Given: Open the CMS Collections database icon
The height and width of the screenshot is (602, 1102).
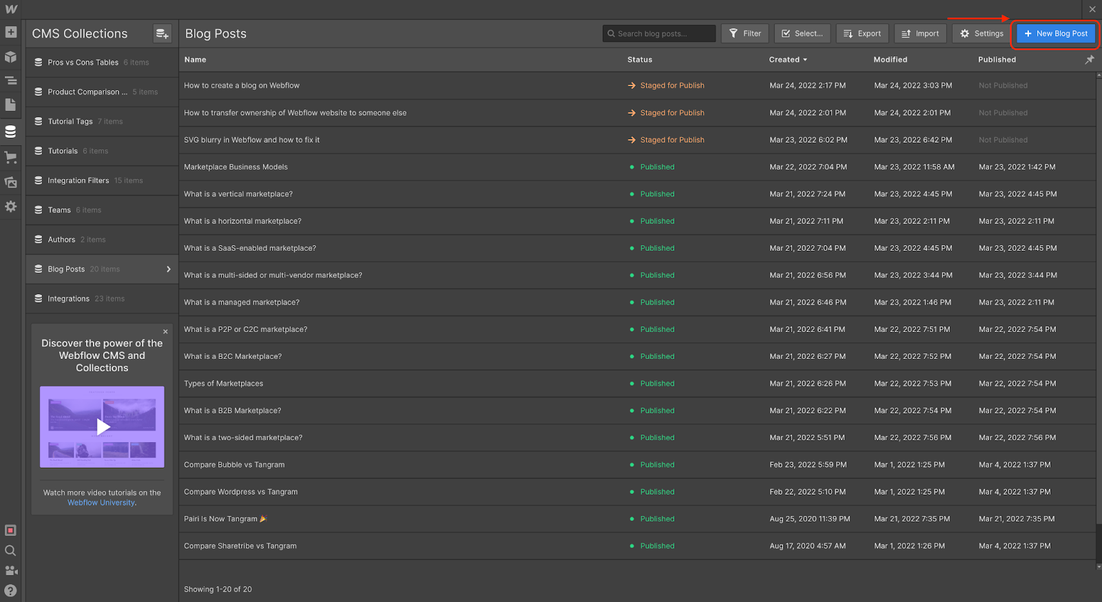Looking at the screenshot, I should point(10,132).
